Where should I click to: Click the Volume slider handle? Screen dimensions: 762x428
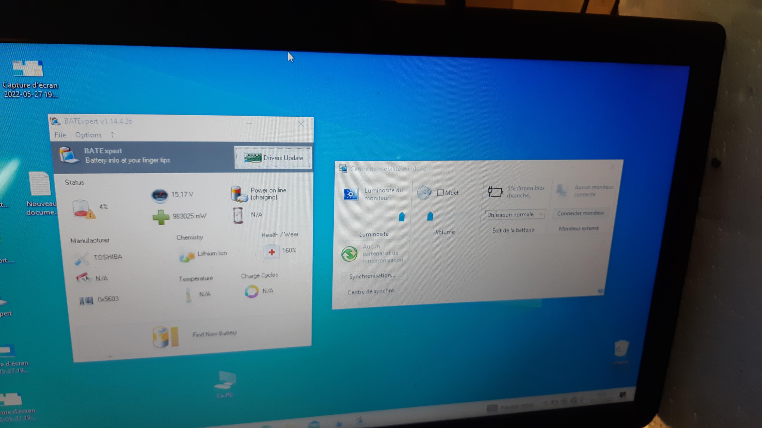(430, 216)
